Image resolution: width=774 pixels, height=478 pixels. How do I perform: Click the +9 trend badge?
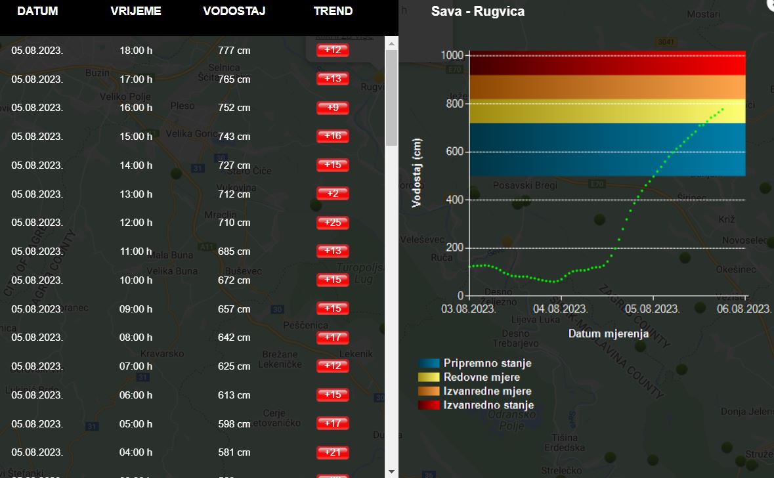pyautogui.click(x=333, y=108)
